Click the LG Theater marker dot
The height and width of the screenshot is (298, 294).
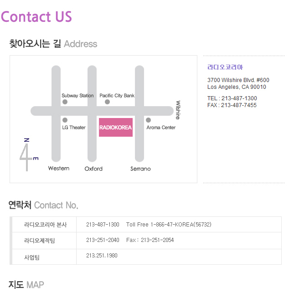tap(65, 120)
